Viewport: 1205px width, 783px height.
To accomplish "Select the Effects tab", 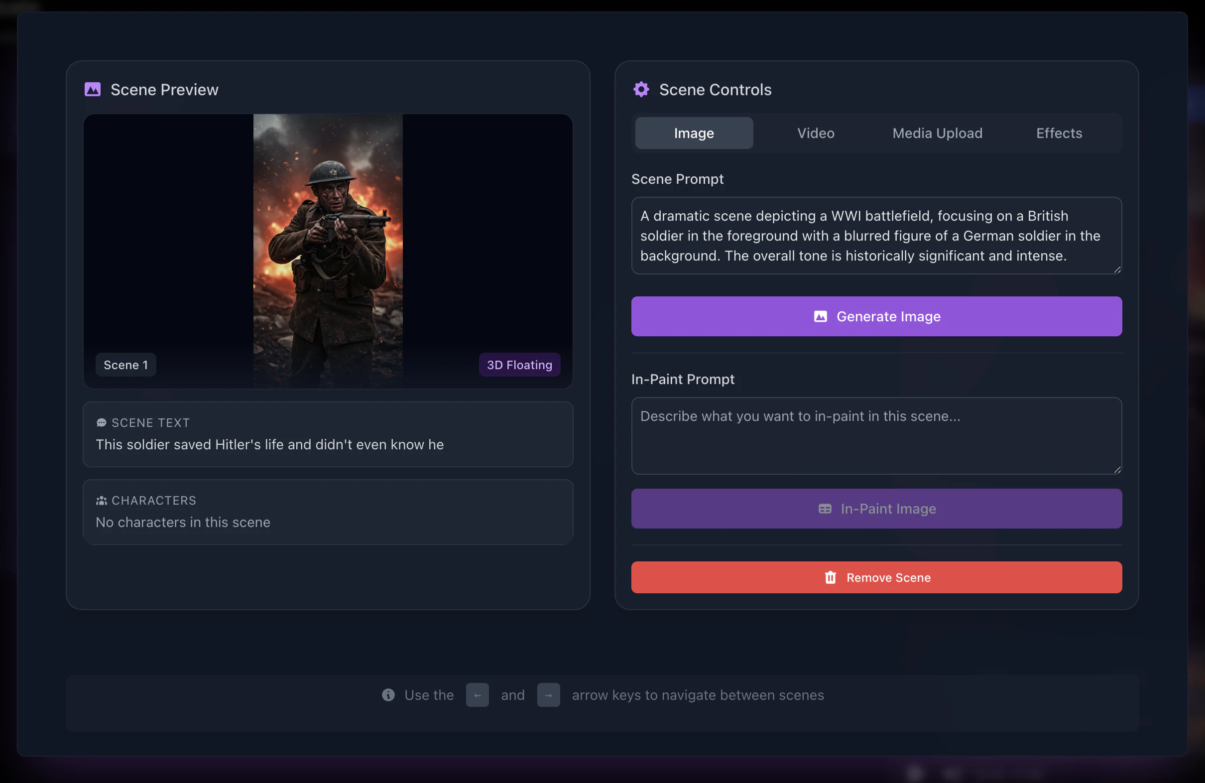I will [x=1059, y=132].
